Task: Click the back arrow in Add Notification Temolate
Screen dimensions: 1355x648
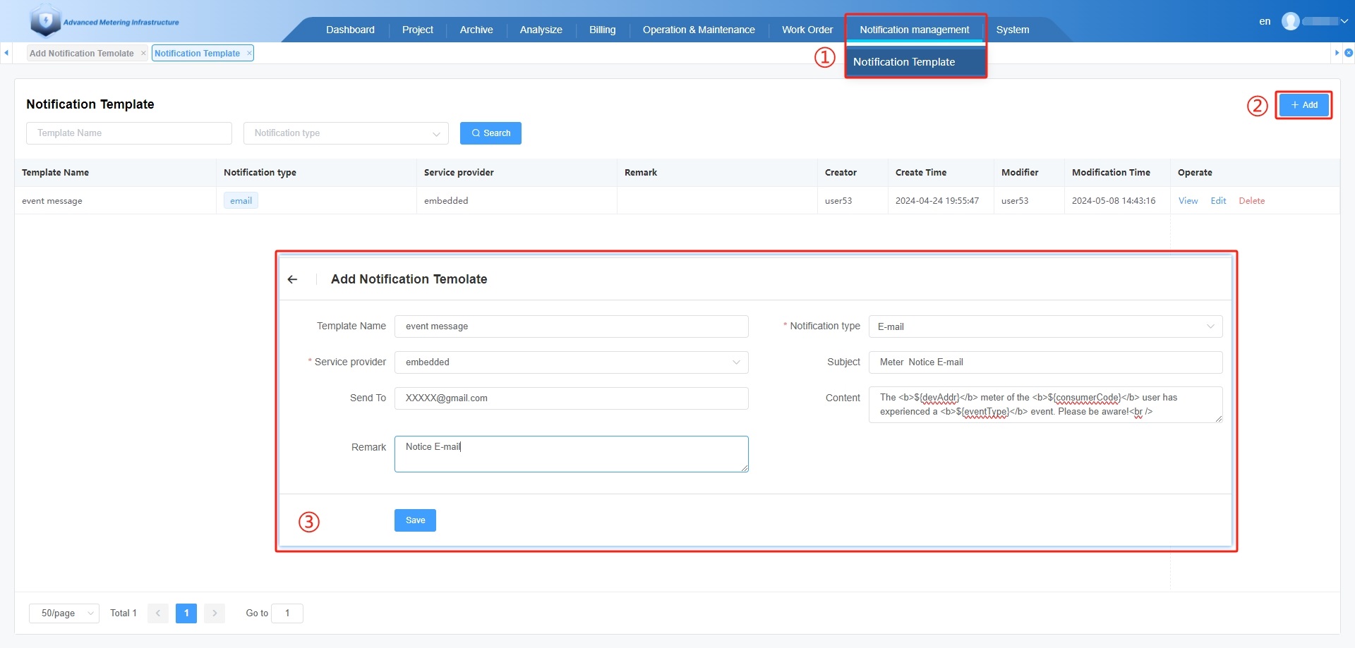Action: (x=292, y=279)
